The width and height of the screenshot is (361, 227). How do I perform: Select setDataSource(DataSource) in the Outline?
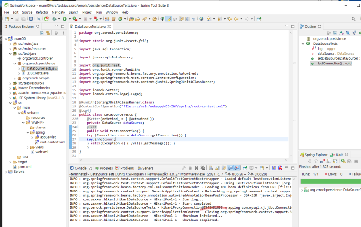click(338, 58)
